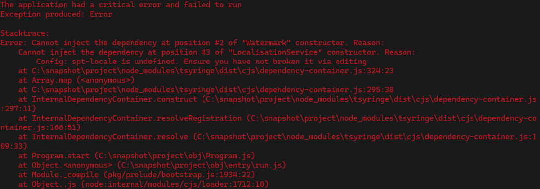This screenshot has width=540, height=189.
Task: Click the entry\run.js path
Action: pos(202,165)
